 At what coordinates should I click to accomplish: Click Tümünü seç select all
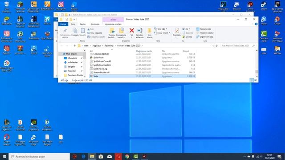[x=204, y=29]
